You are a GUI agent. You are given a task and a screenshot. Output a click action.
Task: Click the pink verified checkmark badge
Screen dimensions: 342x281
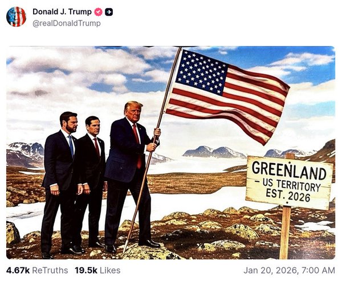98,12
